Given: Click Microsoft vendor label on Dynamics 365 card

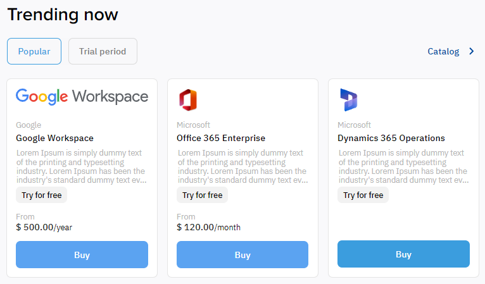Looking at the screenshot, I should [x=354, y=125].
